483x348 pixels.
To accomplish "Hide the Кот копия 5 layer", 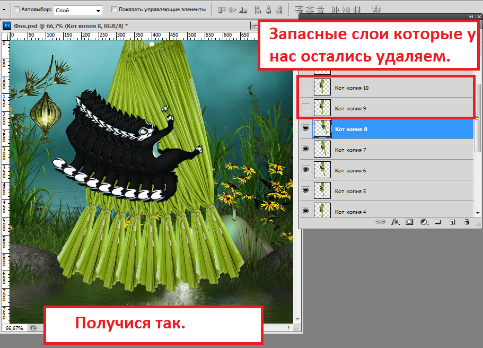I will 305,190.
